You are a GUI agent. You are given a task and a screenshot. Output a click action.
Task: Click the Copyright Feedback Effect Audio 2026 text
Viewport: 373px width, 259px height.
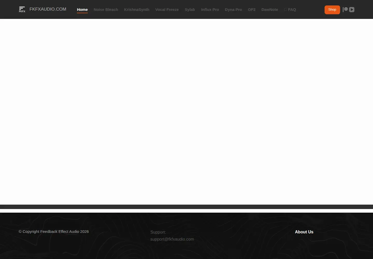coord(54,232)
